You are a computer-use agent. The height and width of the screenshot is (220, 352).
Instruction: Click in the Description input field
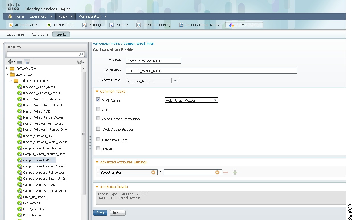[x=212, y=71]
